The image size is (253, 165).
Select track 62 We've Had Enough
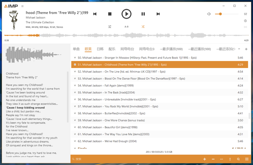click(x=160, y=141)
